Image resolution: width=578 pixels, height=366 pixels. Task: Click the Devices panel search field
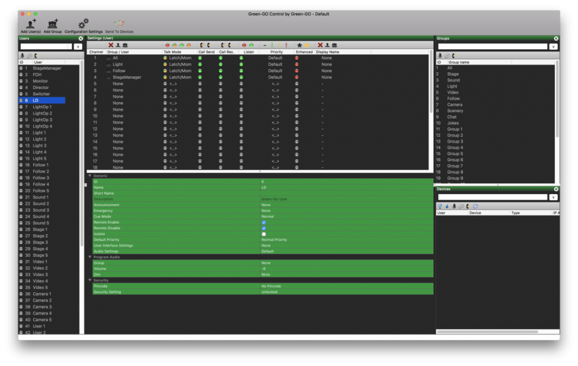[492, 197]
